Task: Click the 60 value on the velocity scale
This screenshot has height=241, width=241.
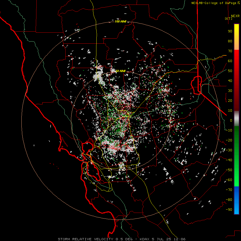Action: pyautogui.click(x=230, y=61)
